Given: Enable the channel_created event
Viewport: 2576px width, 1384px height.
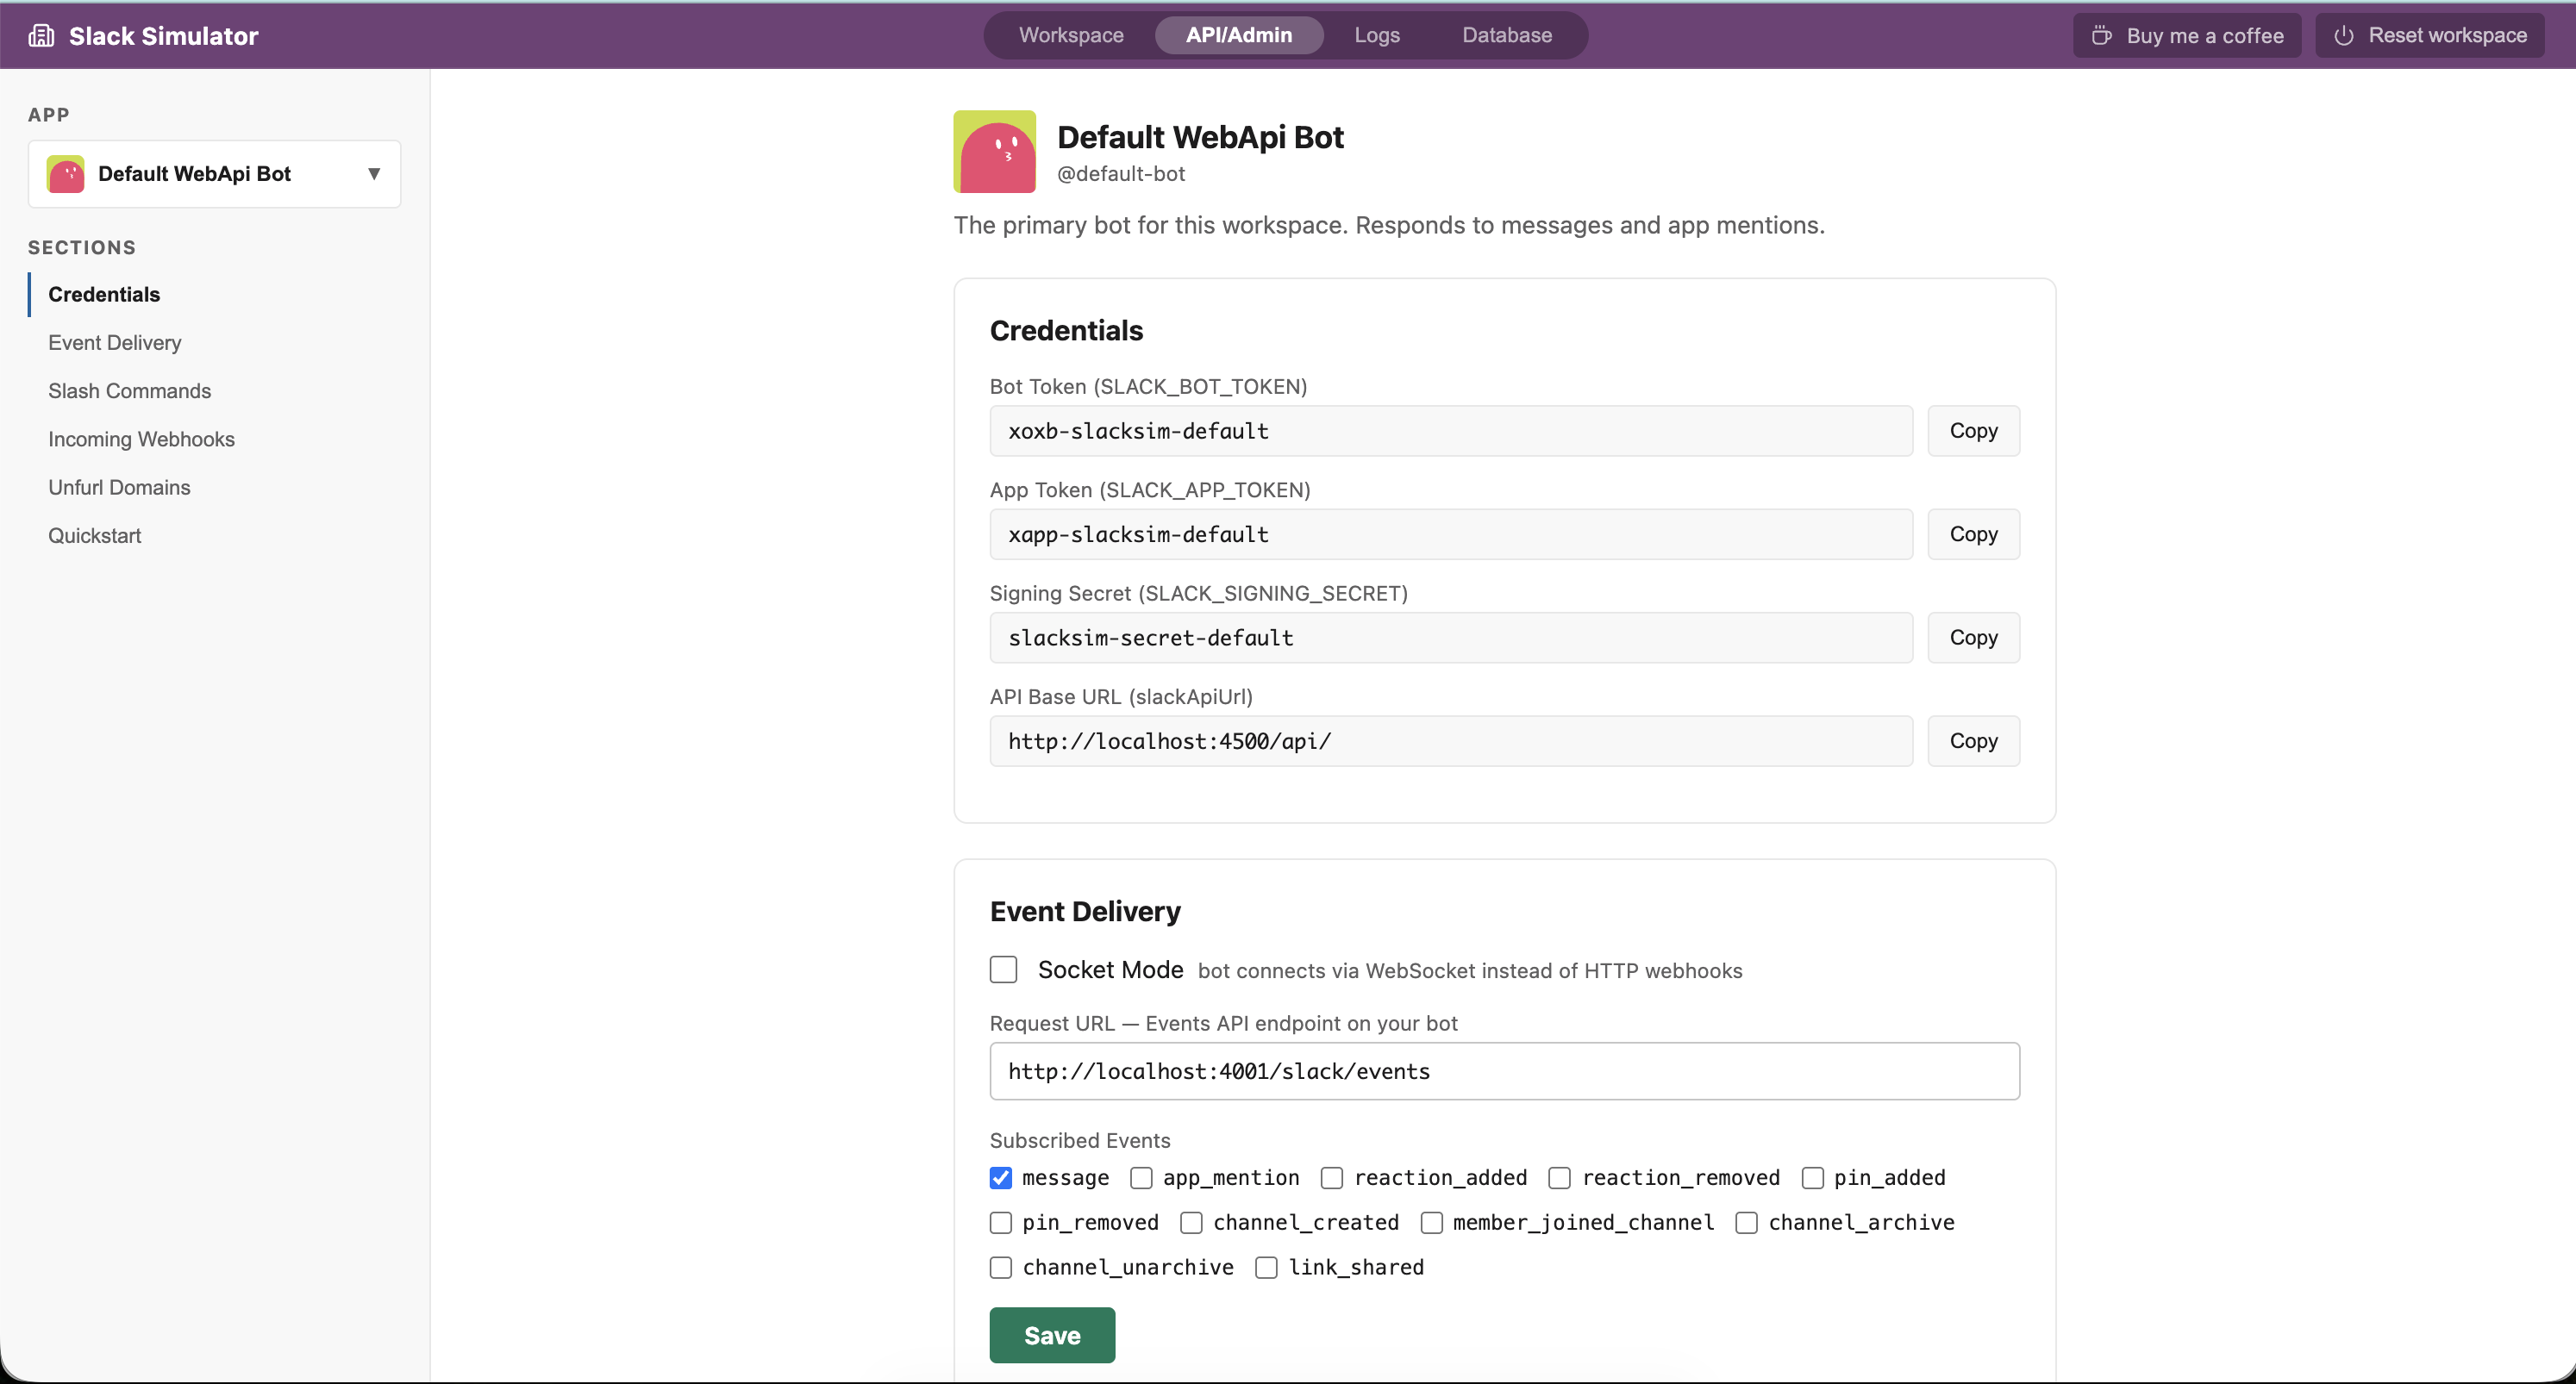Looking at the screenshot, I should click(1191, 1223).
